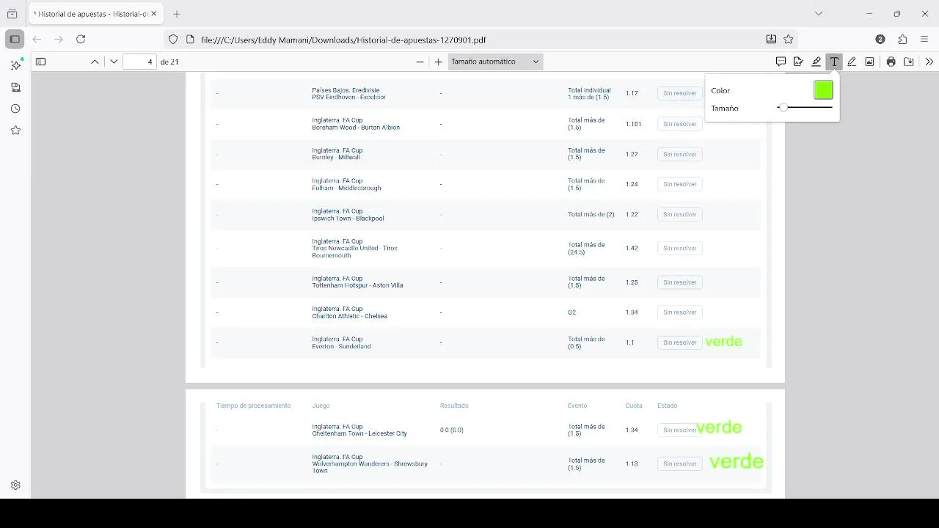Go to next PDF page

pyautogui.click(x=114, y=62)
